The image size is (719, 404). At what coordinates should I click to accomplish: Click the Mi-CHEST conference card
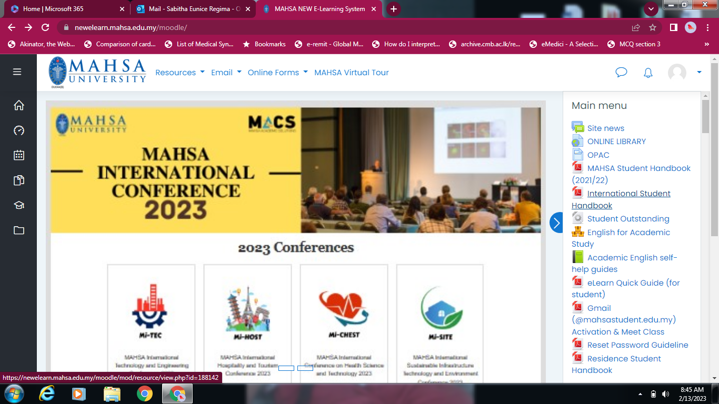click(344, 323)
